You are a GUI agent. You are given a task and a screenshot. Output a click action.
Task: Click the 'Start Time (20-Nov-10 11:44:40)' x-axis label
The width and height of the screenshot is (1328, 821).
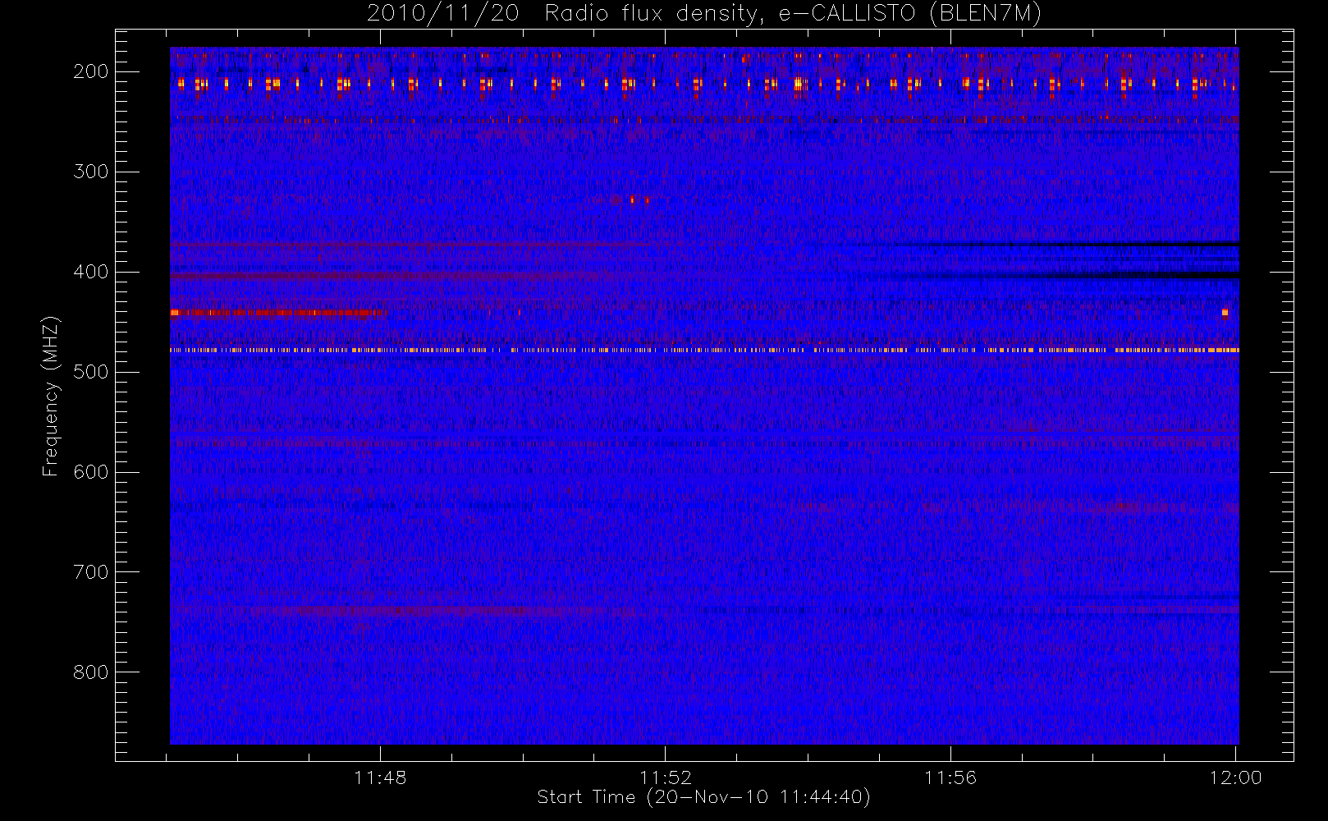(x=703, y=797)
